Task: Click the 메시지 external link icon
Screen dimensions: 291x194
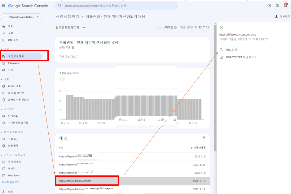Action: point(3,169)
